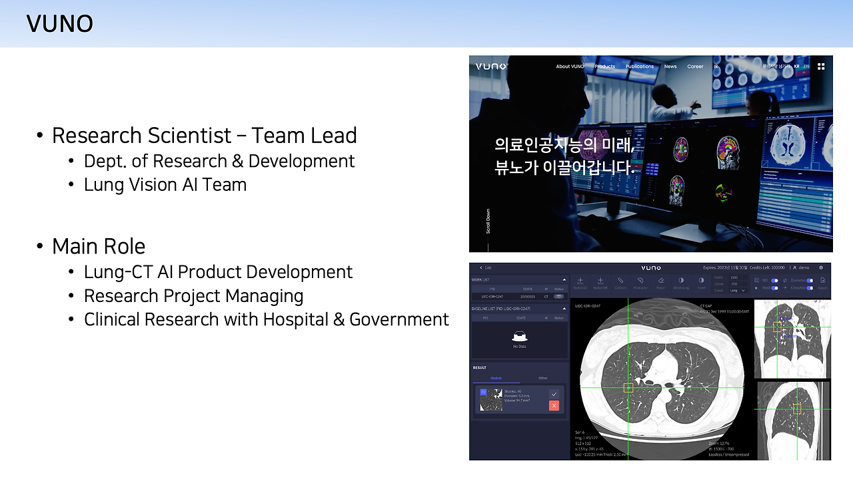
Task: Switch website language to EN
Action: (x=806, y=67)
